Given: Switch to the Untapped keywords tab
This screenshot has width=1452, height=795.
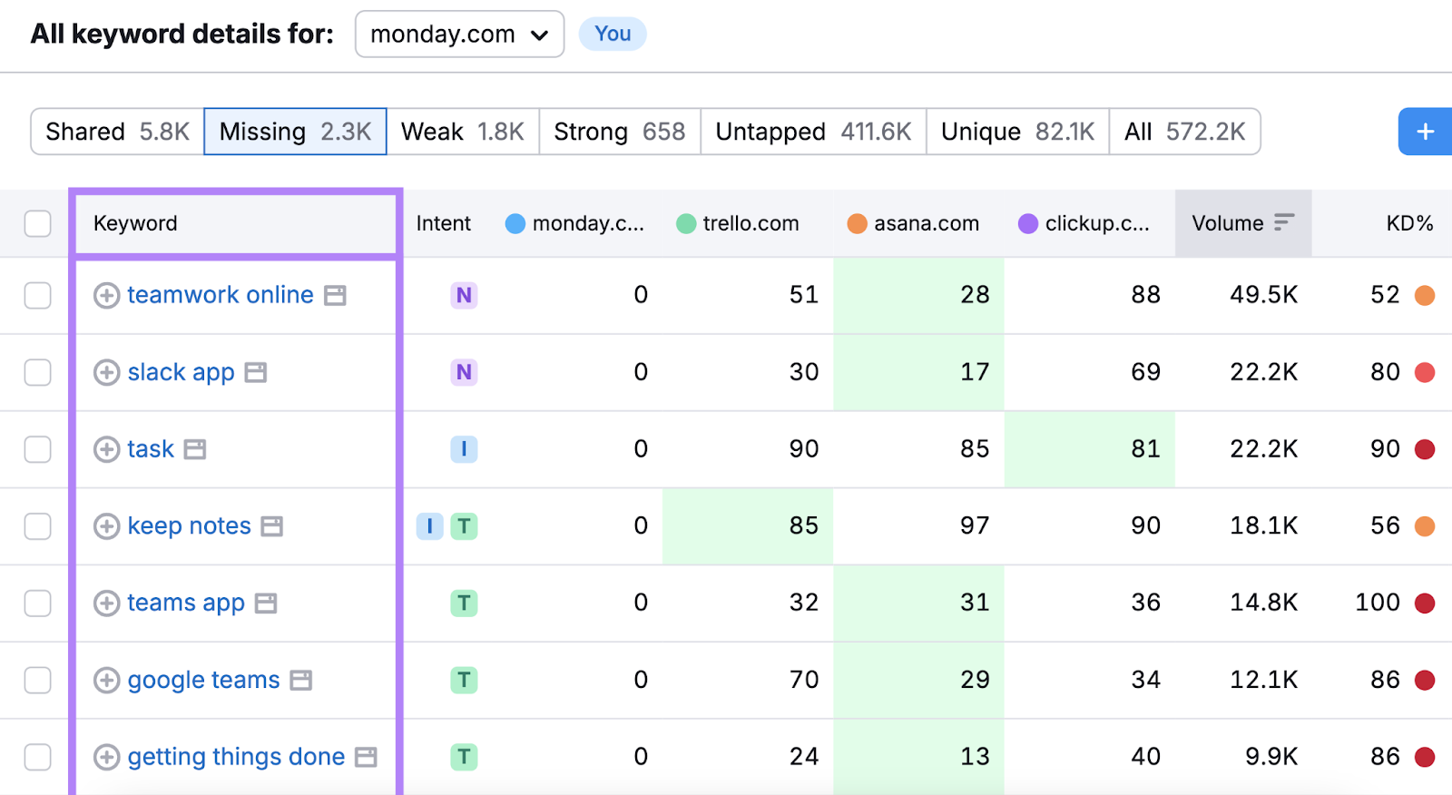Looking at the screenshot, I should click(x=813, y=132).
